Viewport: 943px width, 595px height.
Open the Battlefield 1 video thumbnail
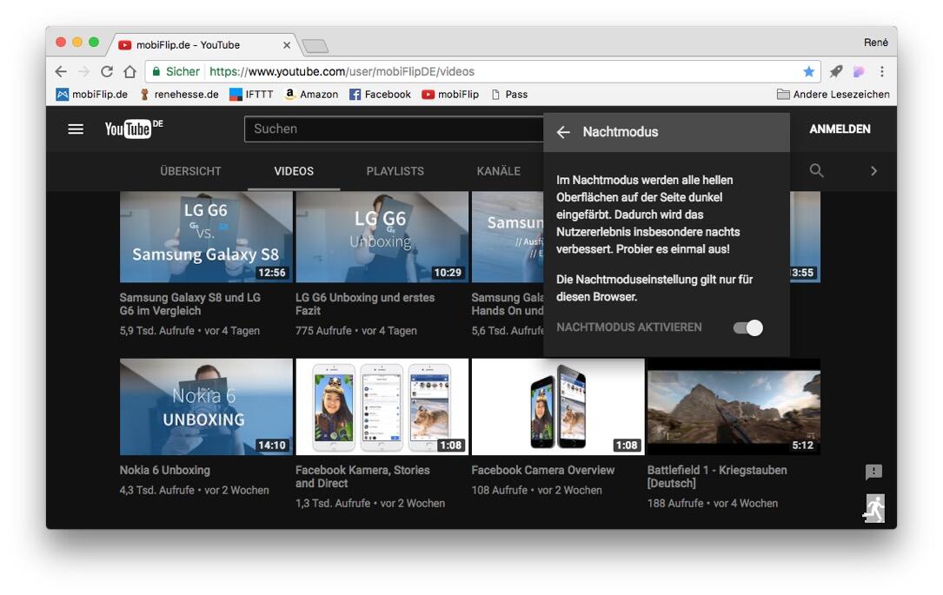(733, 407)
